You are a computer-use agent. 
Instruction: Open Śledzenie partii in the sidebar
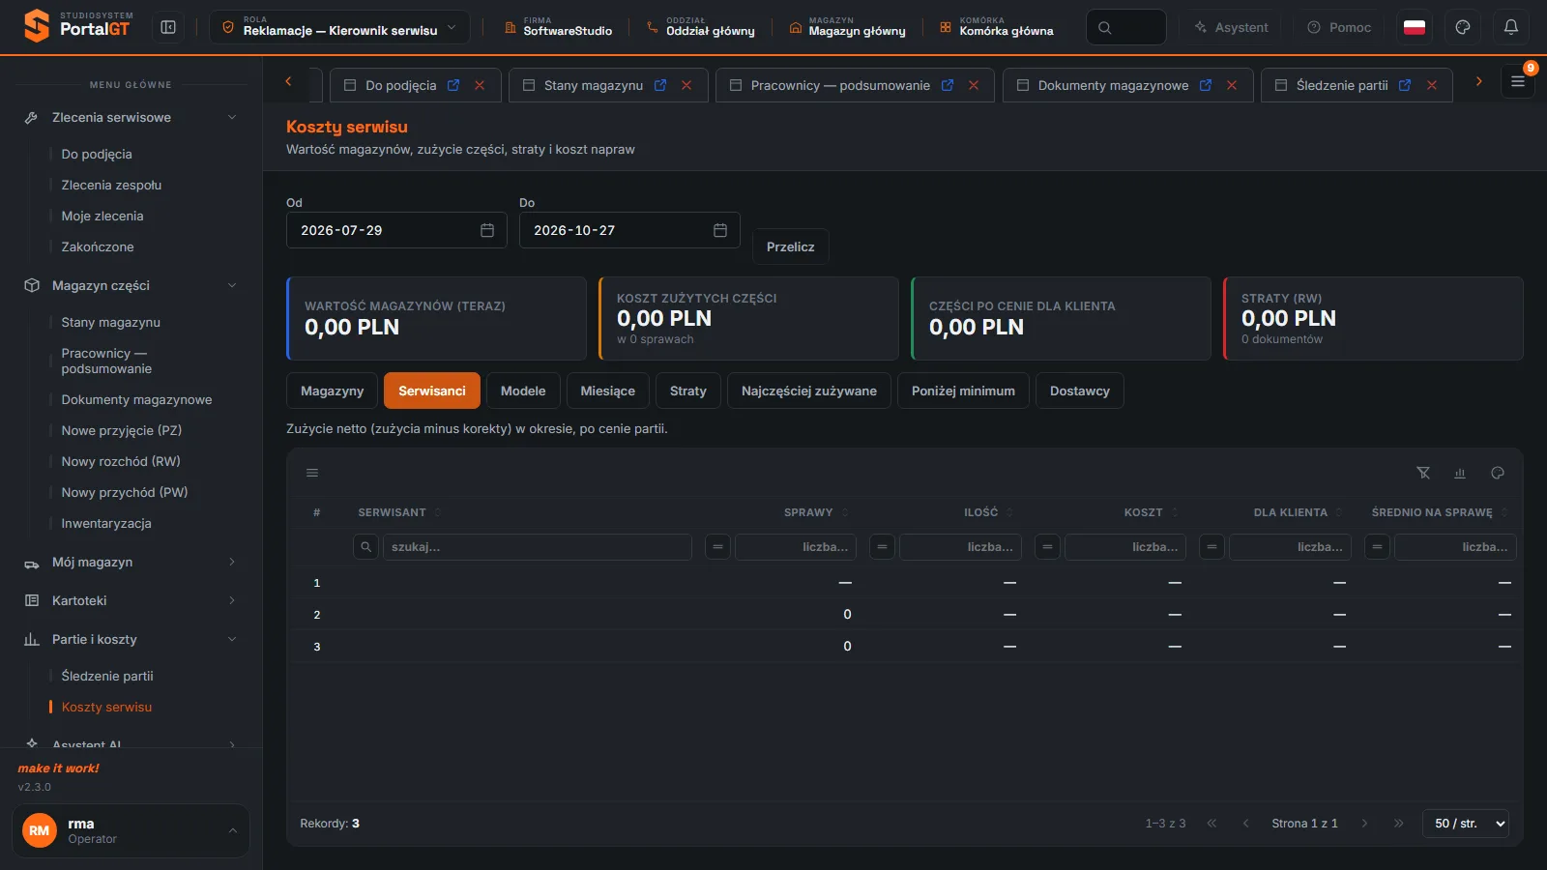click(107, 676)
